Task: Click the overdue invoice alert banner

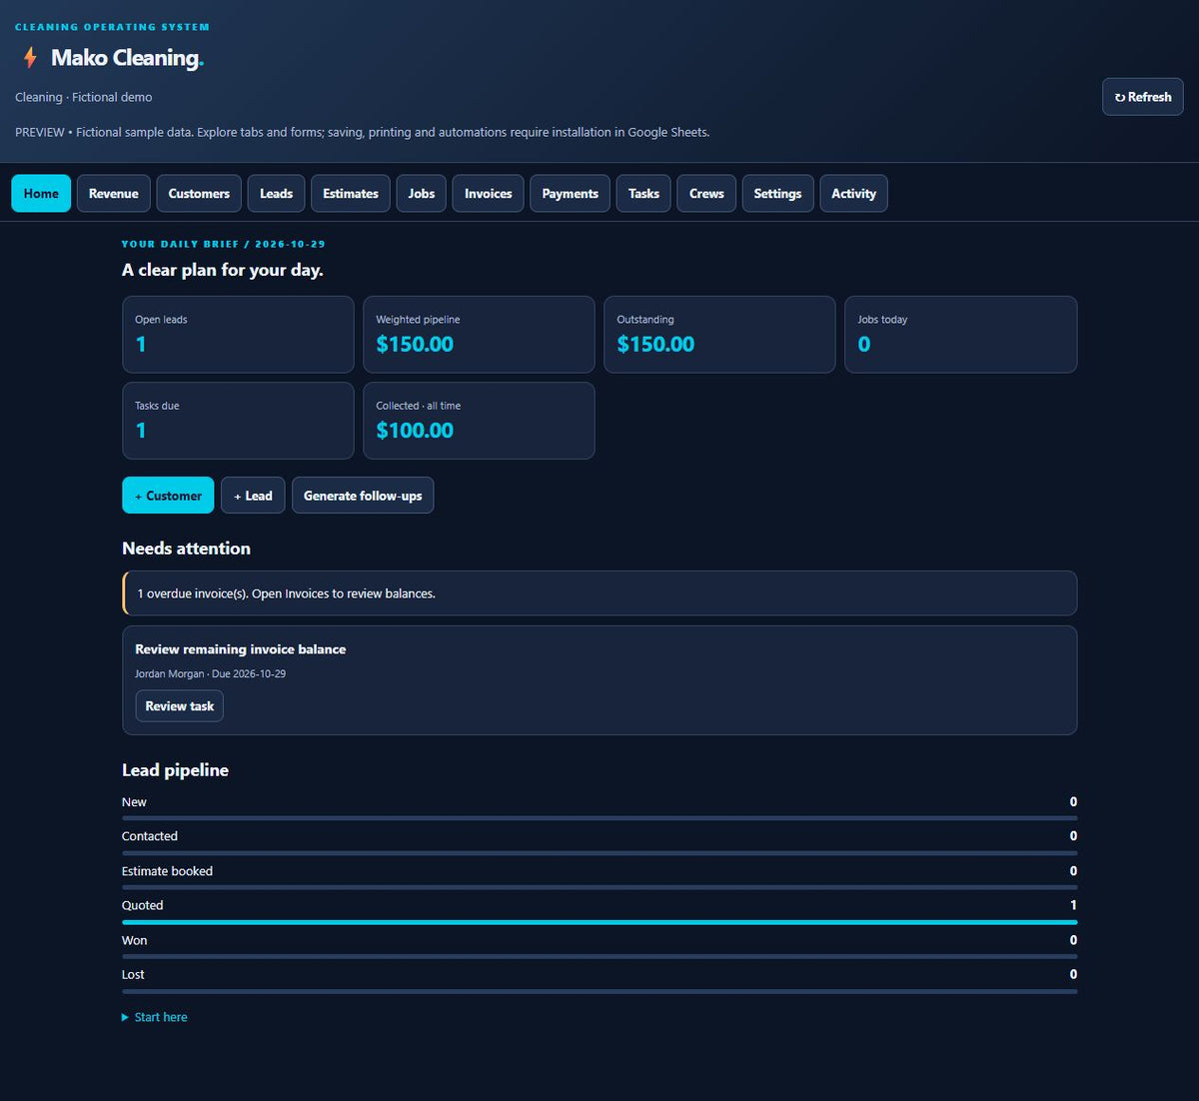Action: [x=599, y=593]
